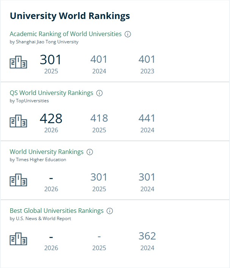This screenshot has height=268, width=230.
Task: Click info icon beside Times World University Rankings
Action: click(x=90, y=152)
